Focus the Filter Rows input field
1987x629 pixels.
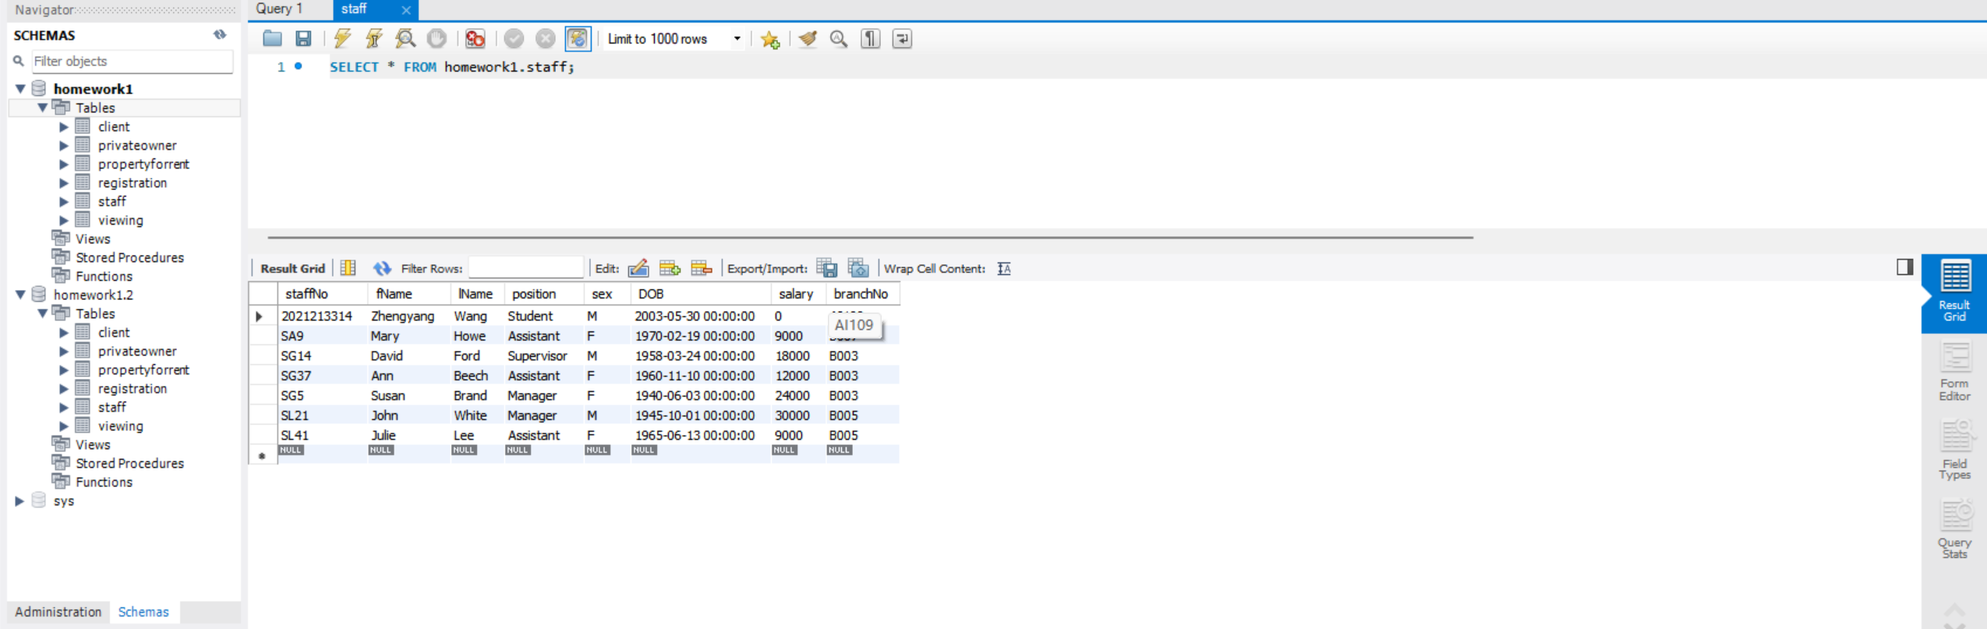(526, 268)
